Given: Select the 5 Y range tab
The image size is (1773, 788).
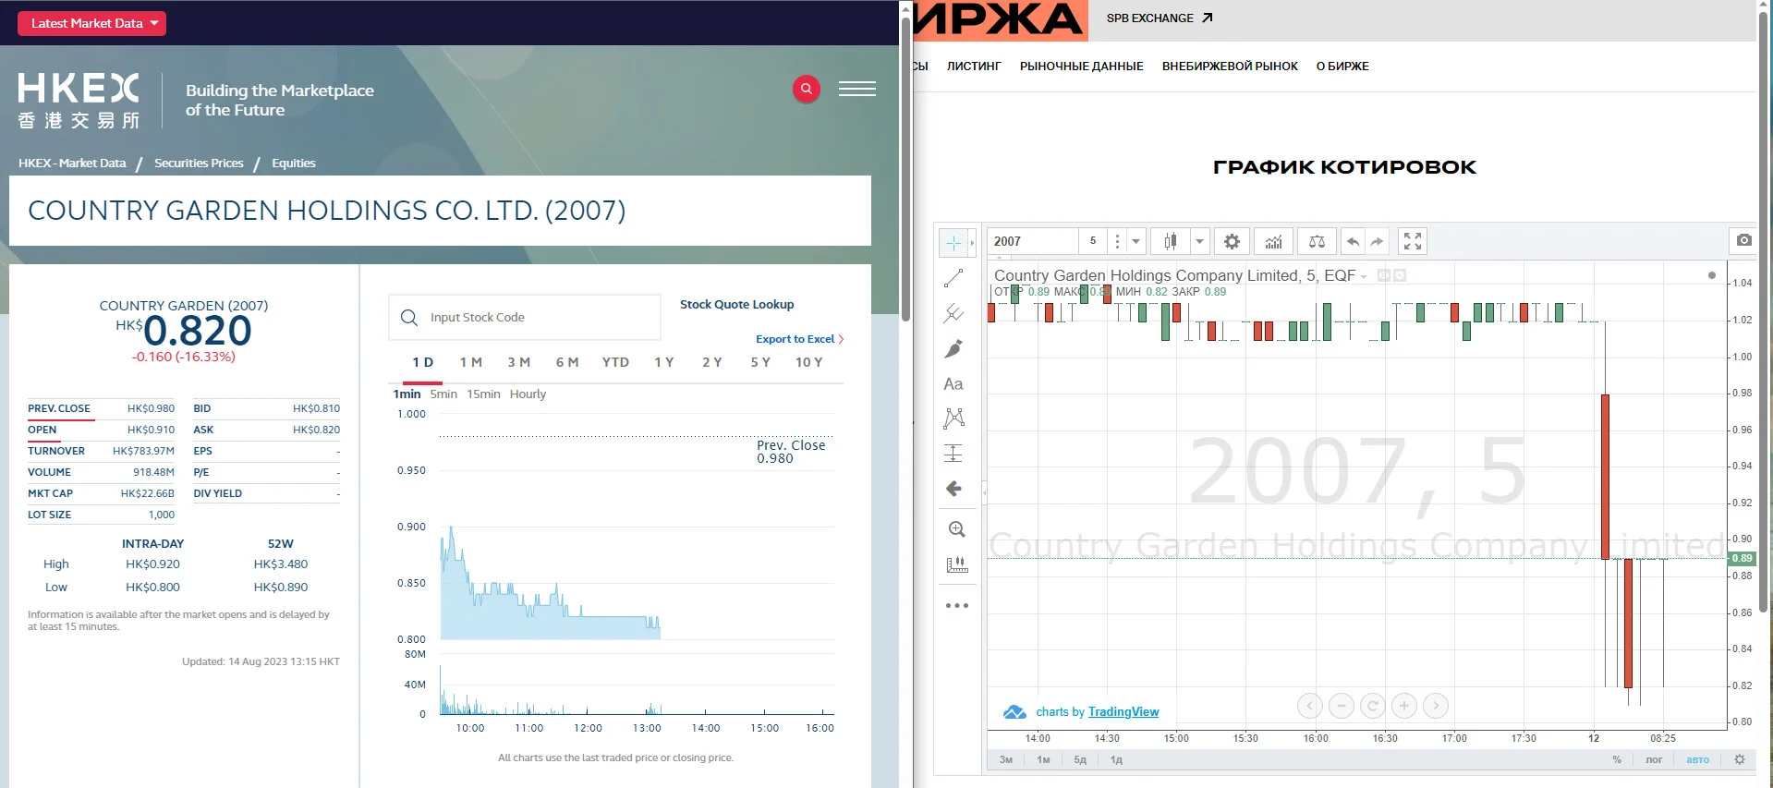Looking at the screenshot, I should tap(760, 362).
